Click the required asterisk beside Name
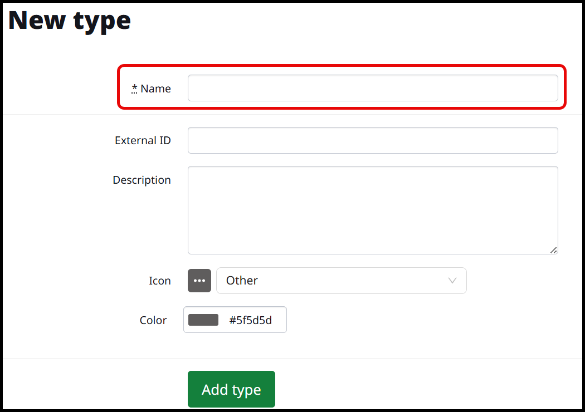Viewport: 585px width, 412px height. tap(135, 89)
